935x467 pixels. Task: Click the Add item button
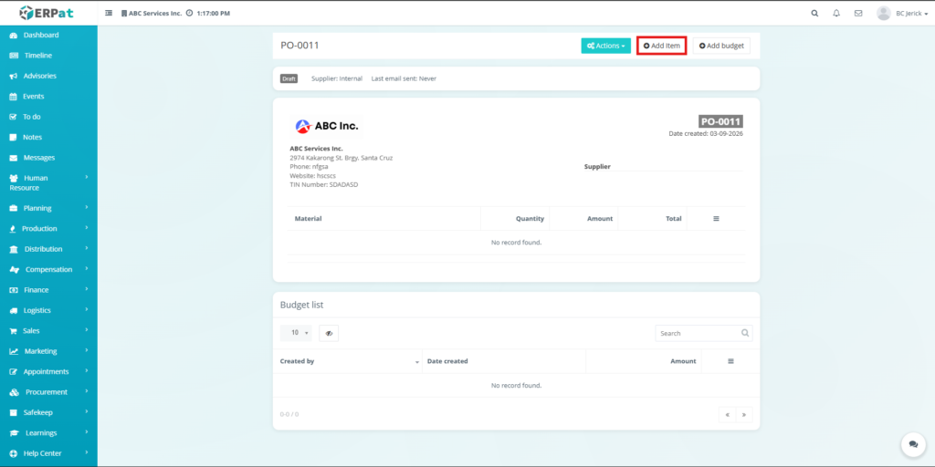point(661,46)
